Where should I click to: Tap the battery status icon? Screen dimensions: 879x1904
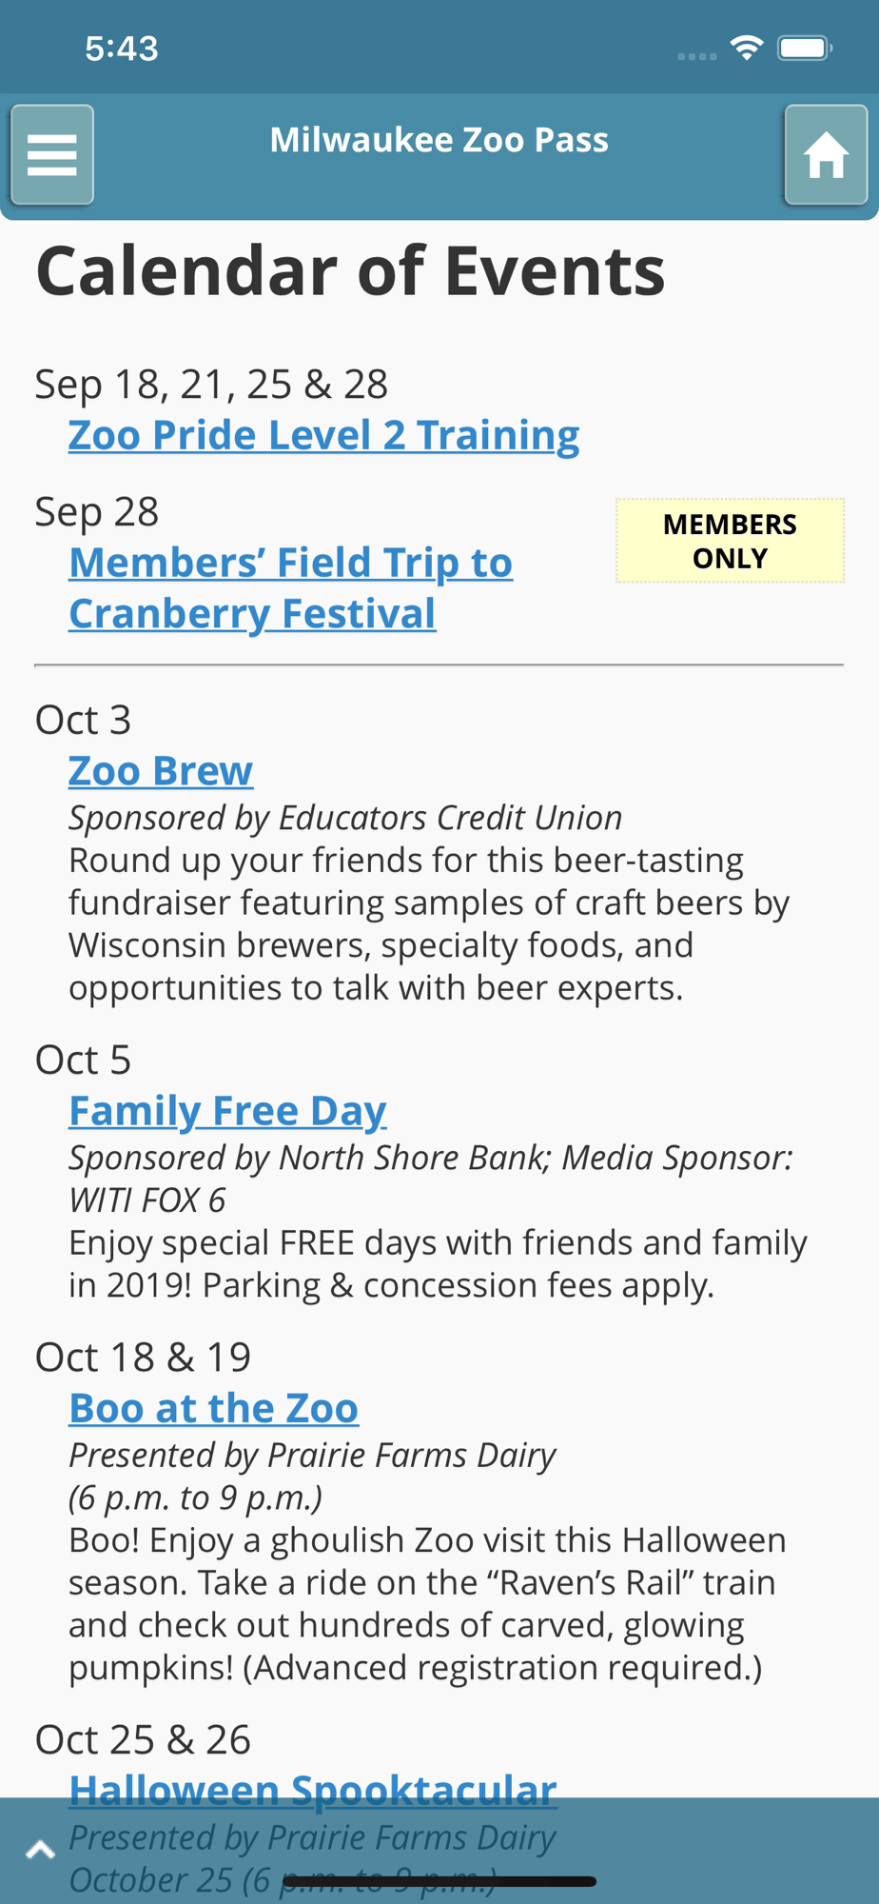(x=805, y=48)
